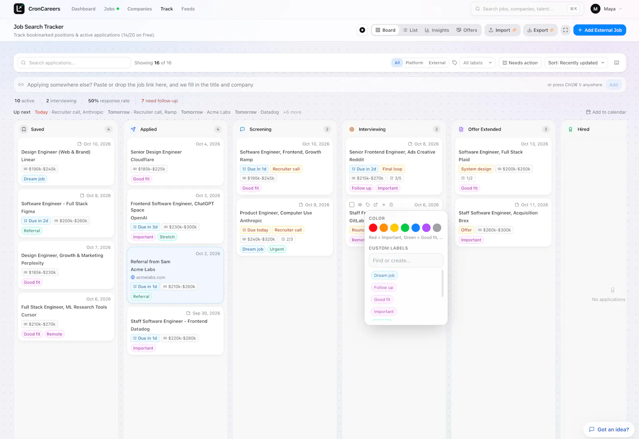639x439 pixels.
Task: Click the Saved column bookmark icon
Action: (24, 129)
